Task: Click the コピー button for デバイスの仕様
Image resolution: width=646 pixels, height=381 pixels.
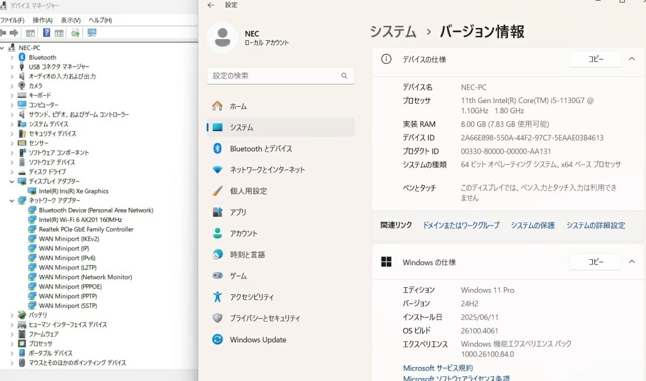Action: [x=595, y=58]
